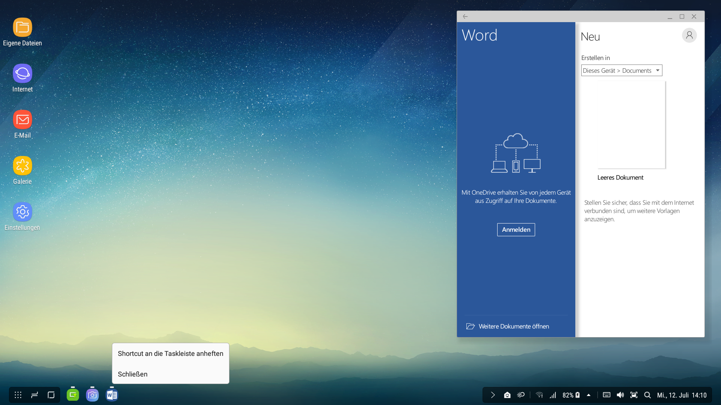Maximize the Word window

click(682, 16)
